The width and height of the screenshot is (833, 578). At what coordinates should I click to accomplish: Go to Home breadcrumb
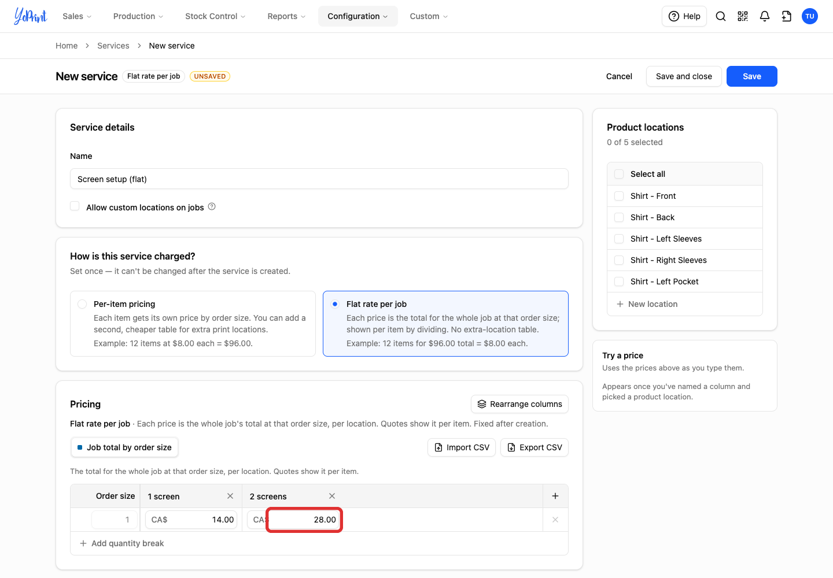pyautogui.click(x=67, y=46)
